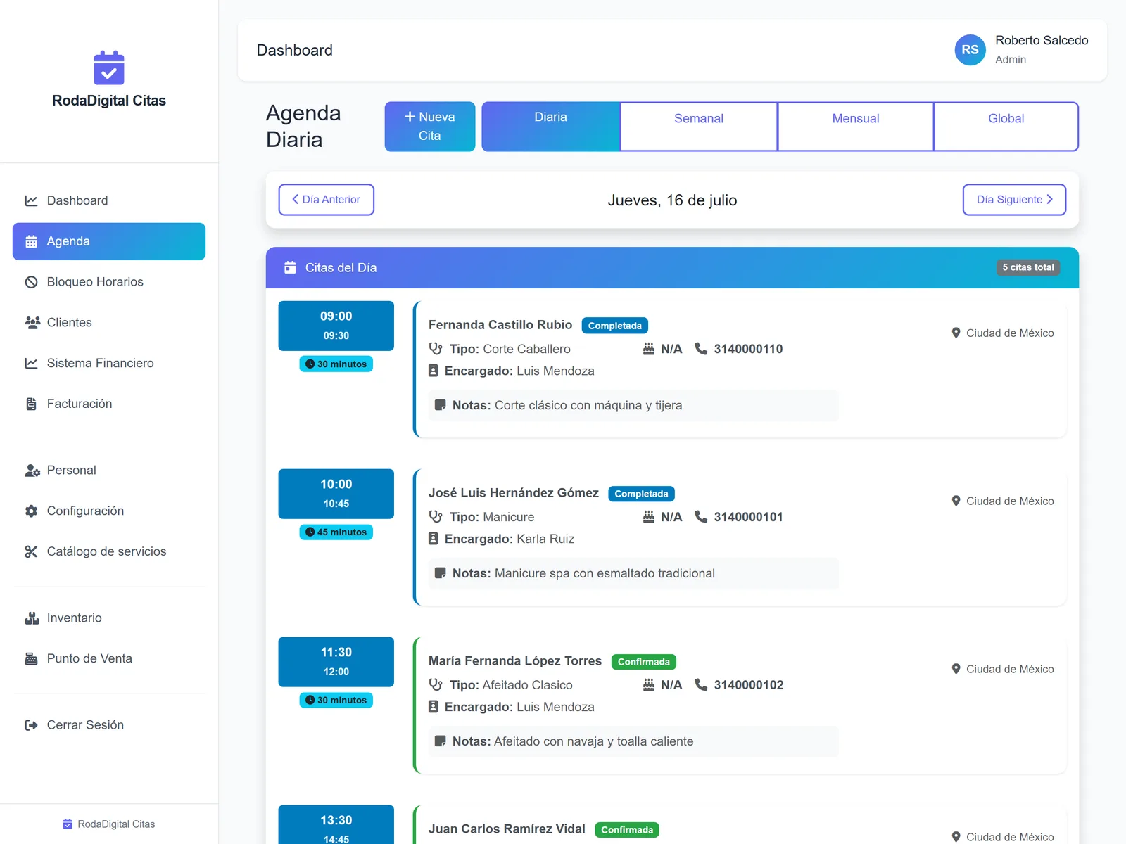This screenshot has height=844, width=1126.
Task: Click the phone icon next to 3140000102
Action: (701, 684)
